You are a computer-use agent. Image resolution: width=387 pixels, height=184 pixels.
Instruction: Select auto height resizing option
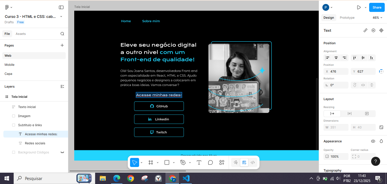point(350,114)
